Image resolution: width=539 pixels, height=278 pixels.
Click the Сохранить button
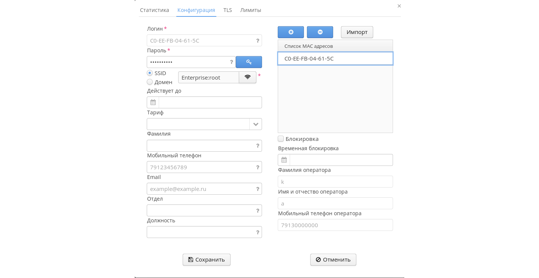pos(207,260)
